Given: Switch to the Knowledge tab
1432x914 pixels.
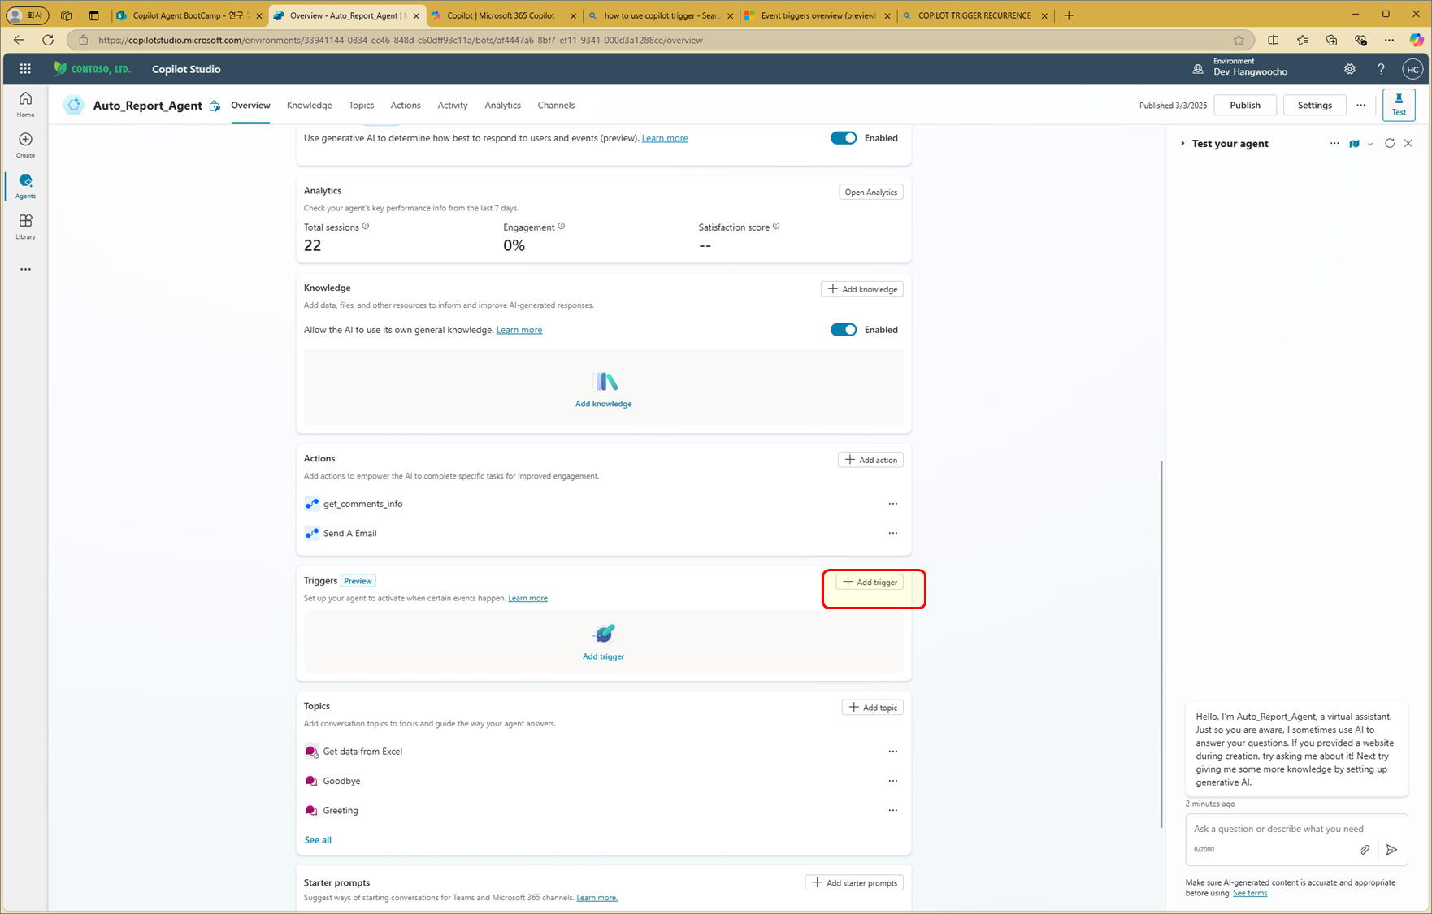Looking at the screenshot, I should click(x=309, y=105).
